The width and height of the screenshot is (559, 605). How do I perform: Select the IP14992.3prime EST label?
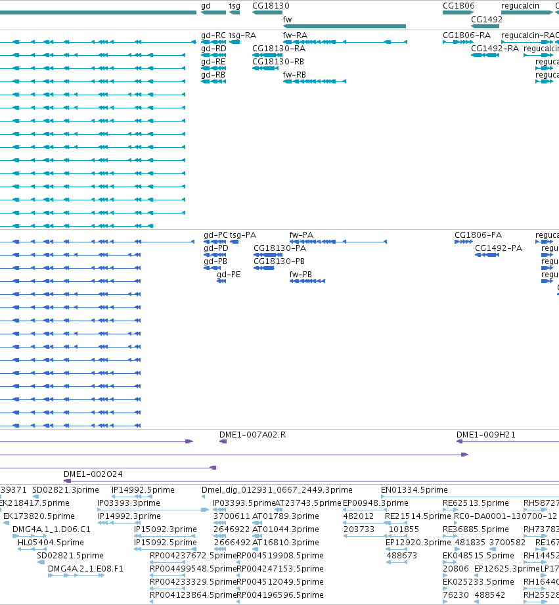click(129, 516)
